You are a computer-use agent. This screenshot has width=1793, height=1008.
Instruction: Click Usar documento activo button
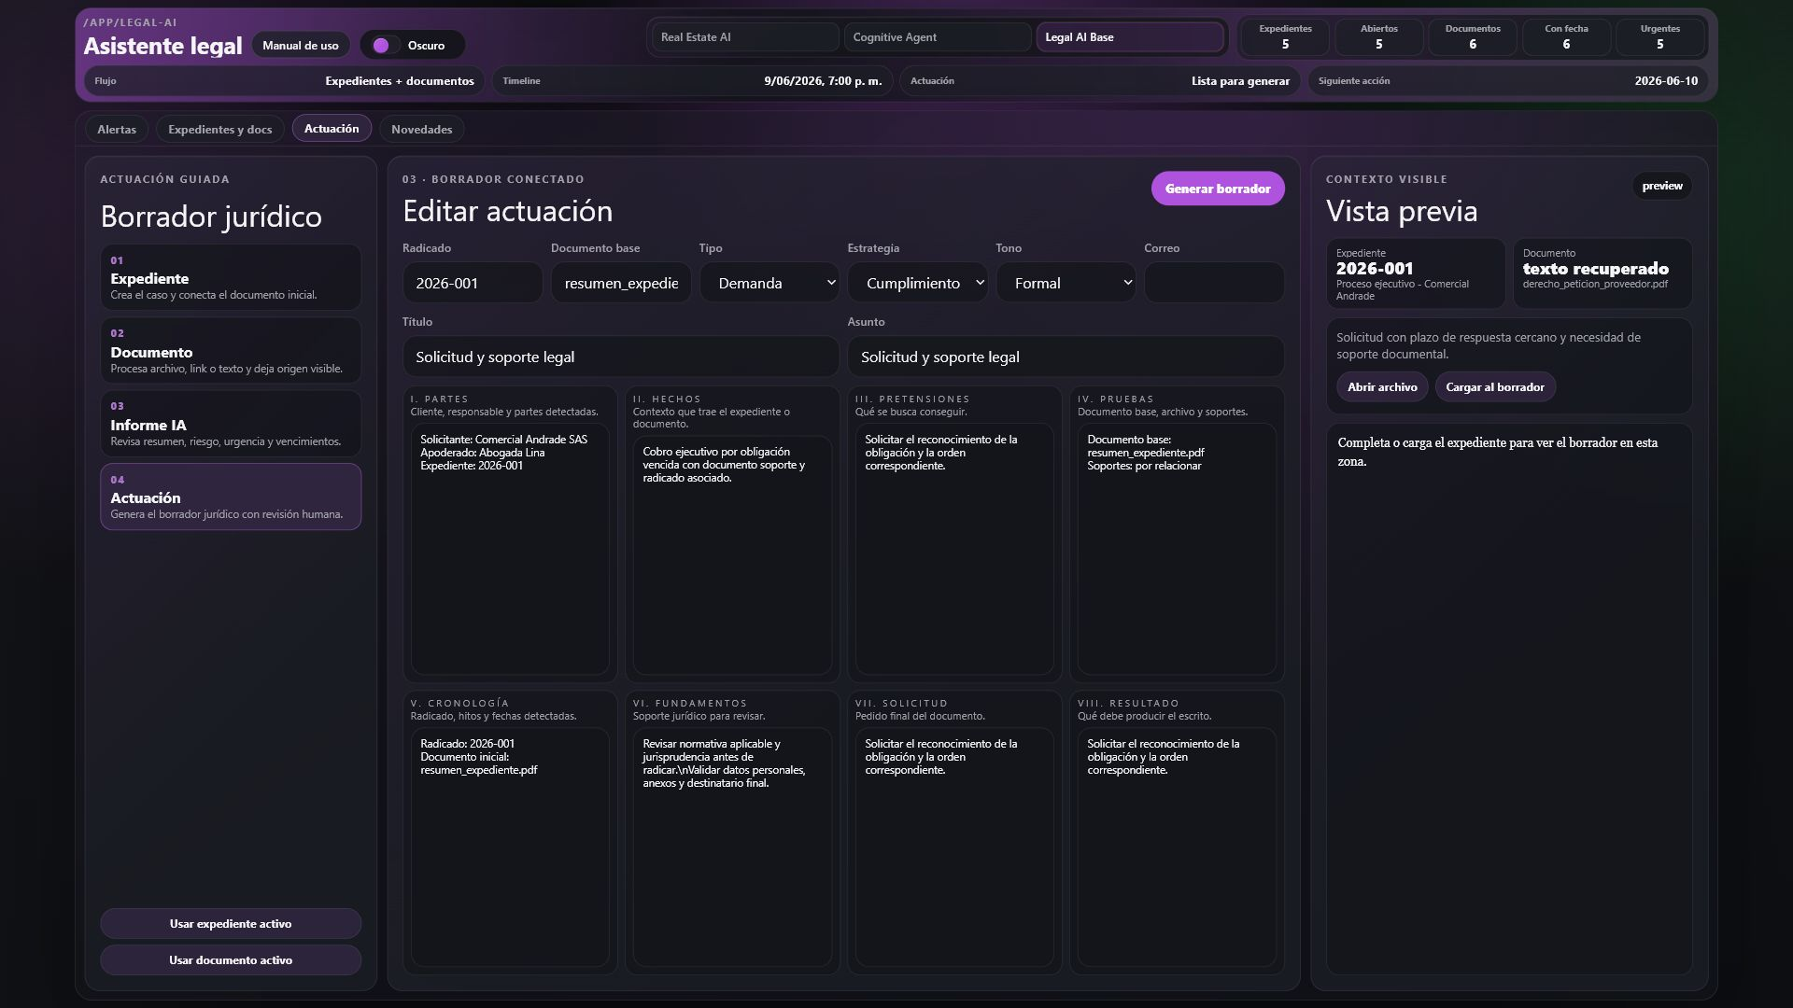(231, 959)
